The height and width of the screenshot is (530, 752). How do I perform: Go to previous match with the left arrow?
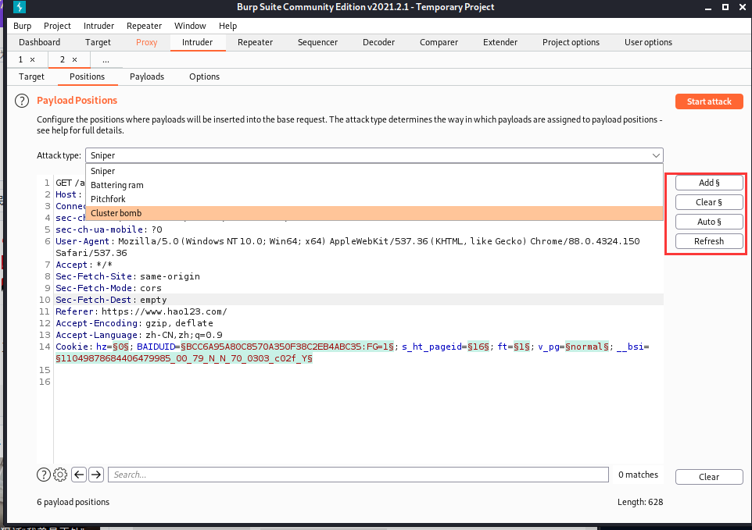(79, 475)
